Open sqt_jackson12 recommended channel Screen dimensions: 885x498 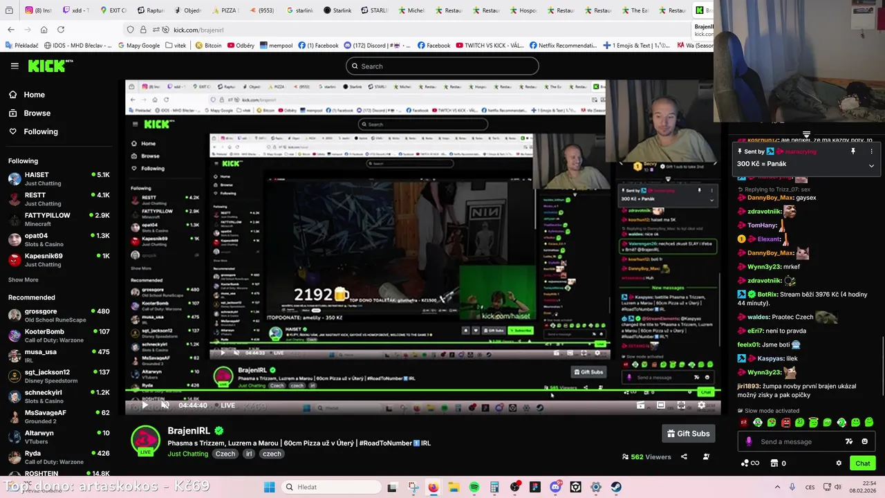click(59, 376)
